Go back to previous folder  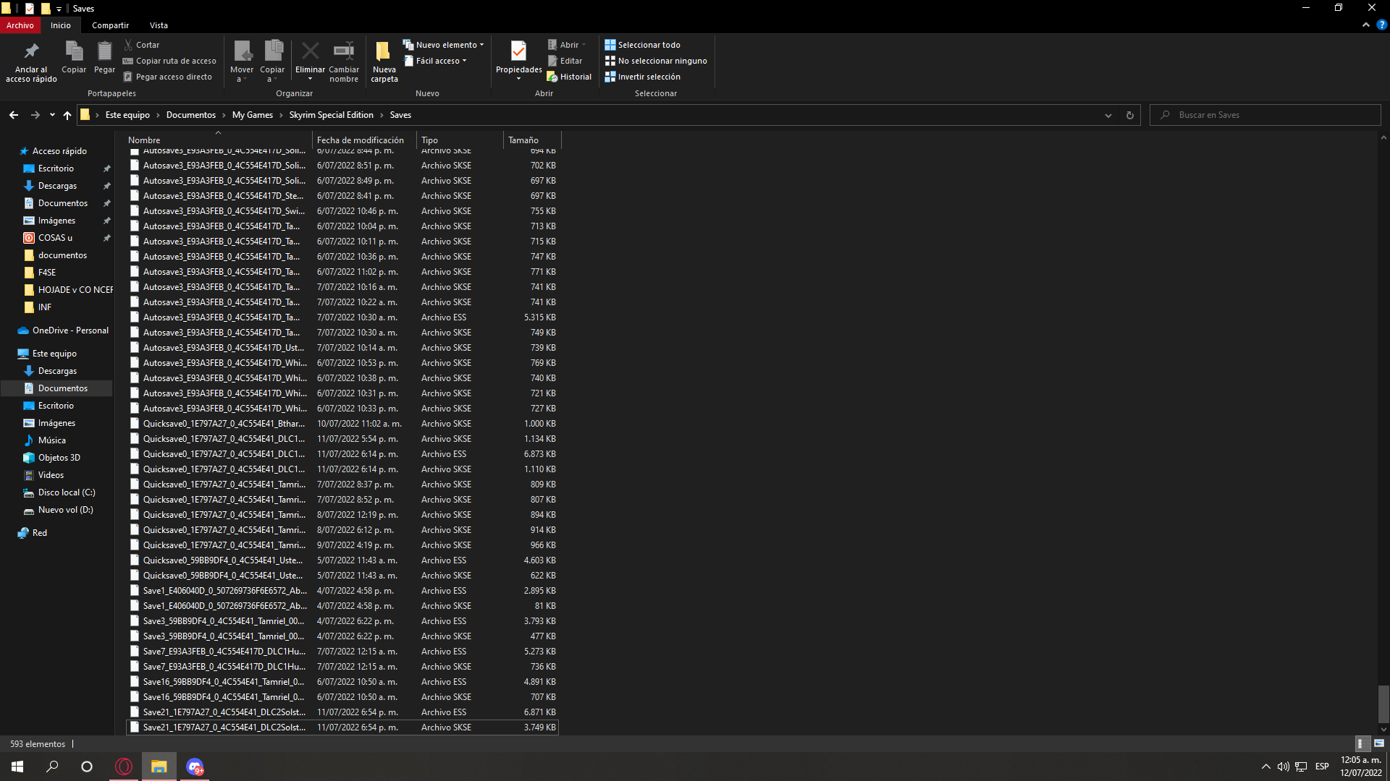[14, 115]
